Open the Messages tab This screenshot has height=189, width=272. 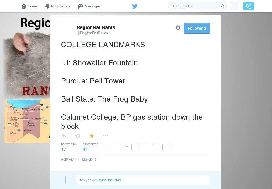pyautogui.click(x=89, y=6)
